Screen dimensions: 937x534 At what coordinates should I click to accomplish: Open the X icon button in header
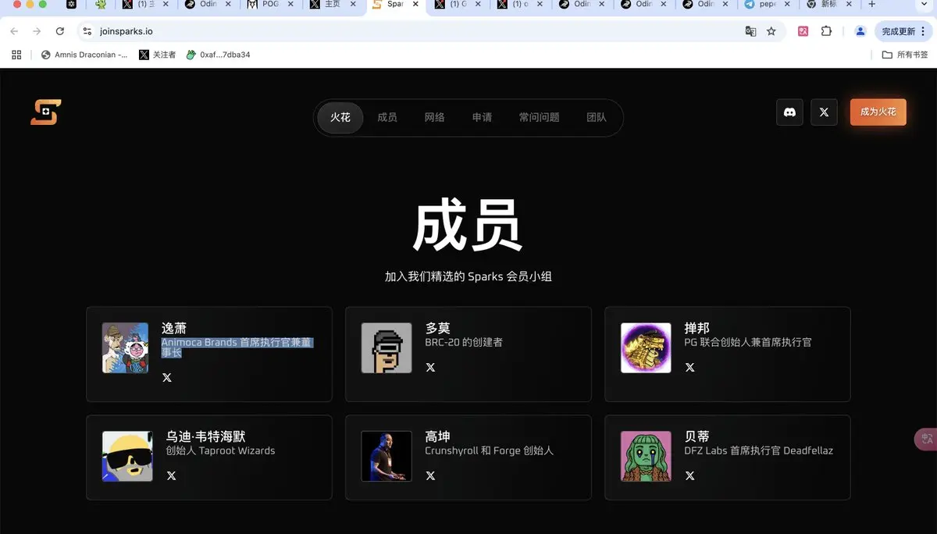[824, 112]
